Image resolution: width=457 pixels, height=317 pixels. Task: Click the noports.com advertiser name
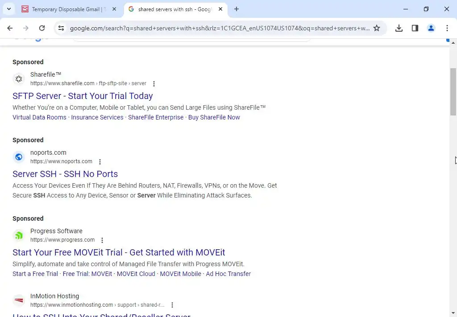coord(48,152)
